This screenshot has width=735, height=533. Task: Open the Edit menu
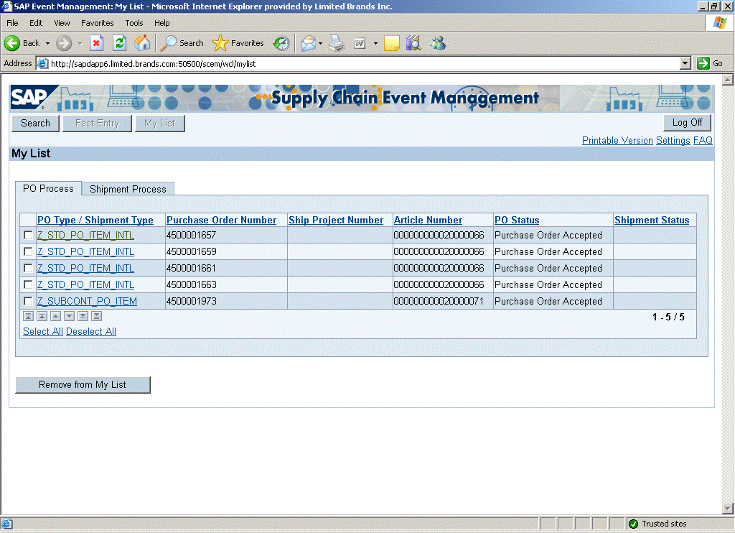pos(36,23)
